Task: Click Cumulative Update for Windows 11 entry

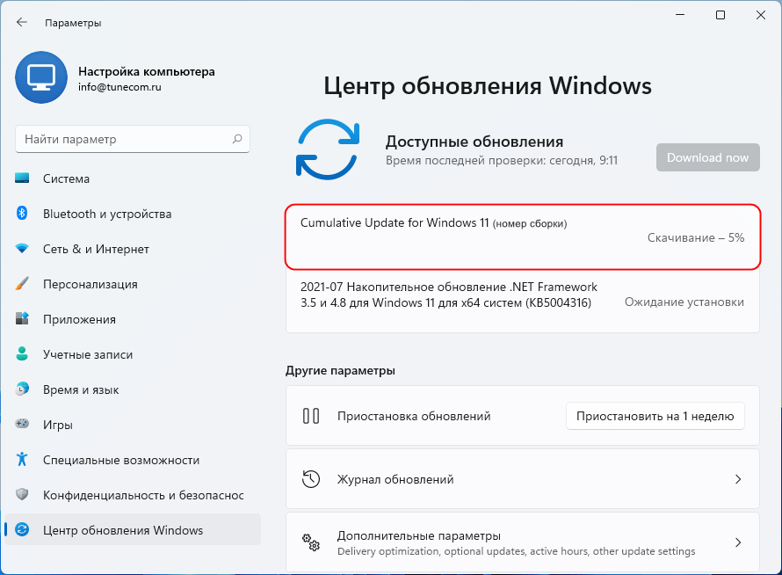Action: coord(522,237)
